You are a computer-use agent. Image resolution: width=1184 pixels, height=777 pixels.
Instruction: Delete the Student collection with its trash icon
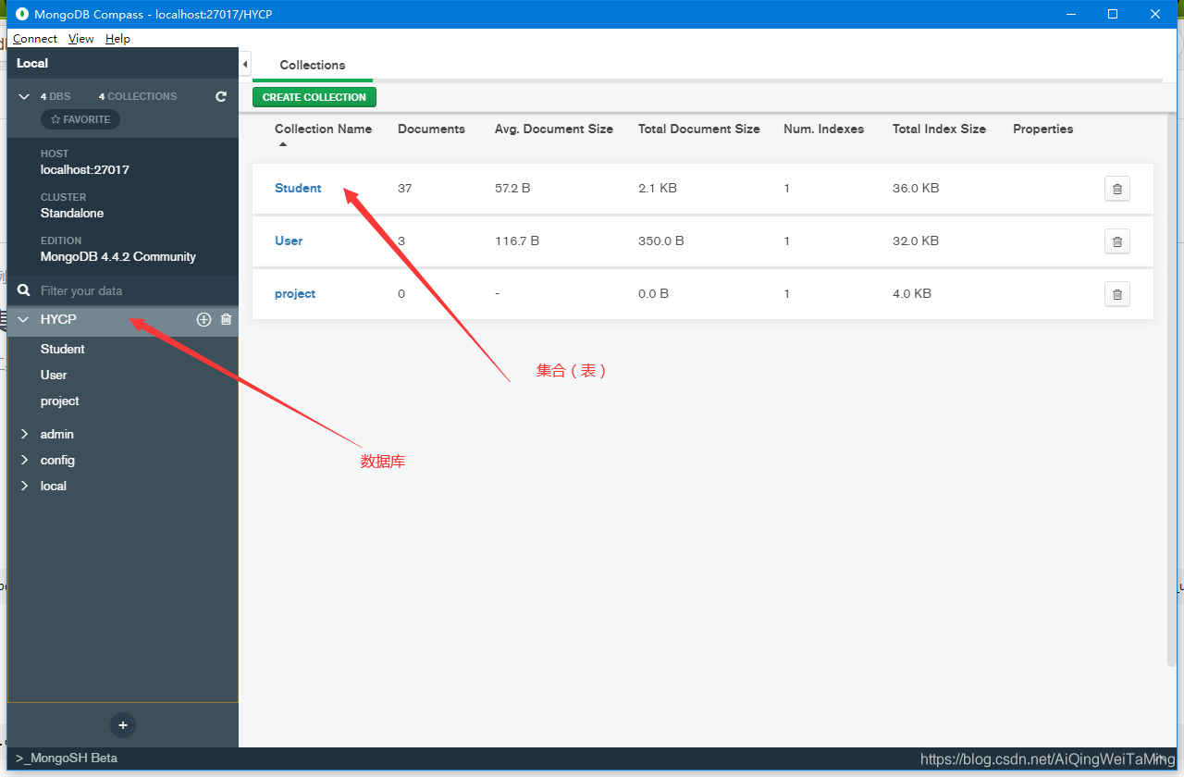pyautogui.click(x=1116, y=188)
